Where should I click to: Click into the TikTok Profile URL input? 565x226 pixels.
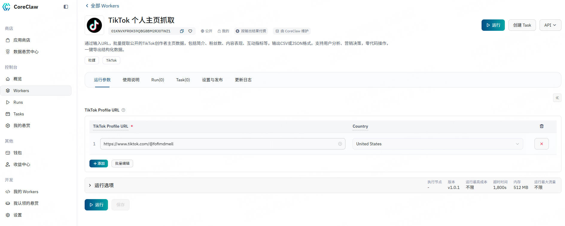click(x=218, y=144)
